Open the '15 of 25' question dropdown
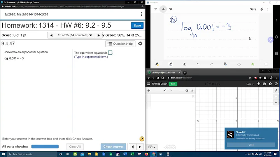 [x=75, y=35]
